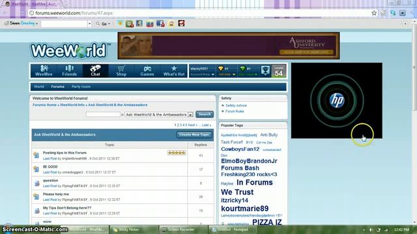Open the CowboysFan12 tag

pos(240,149)
